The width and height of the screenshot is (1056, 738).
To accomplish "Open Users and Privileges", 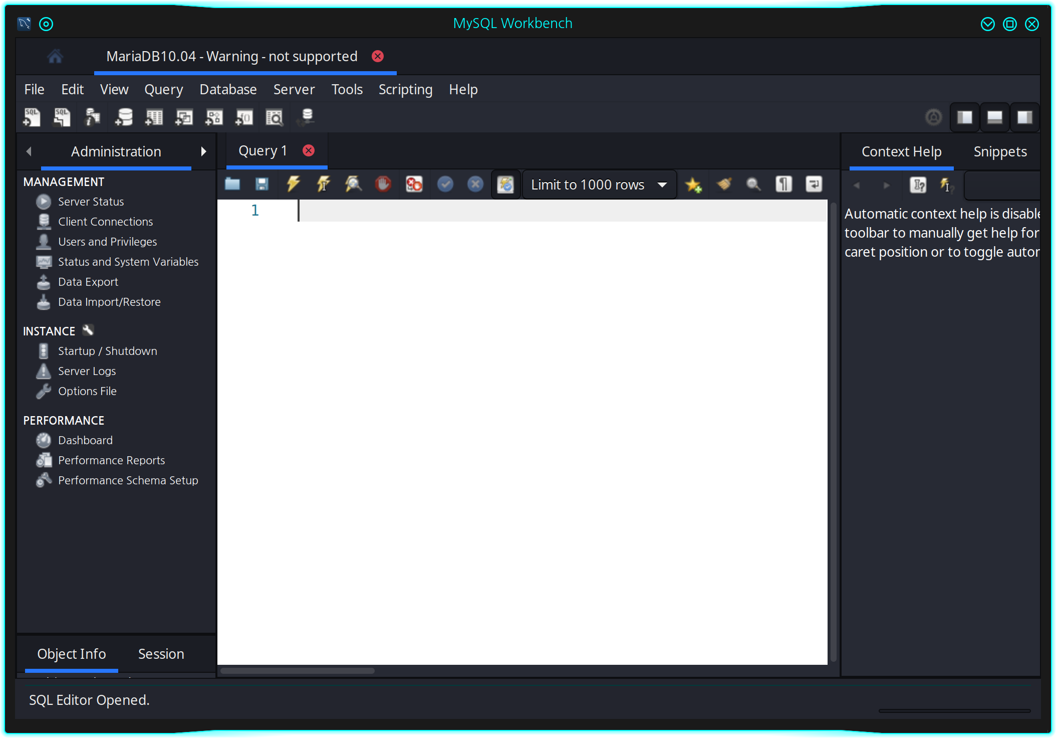I will (x=107, y=242).
